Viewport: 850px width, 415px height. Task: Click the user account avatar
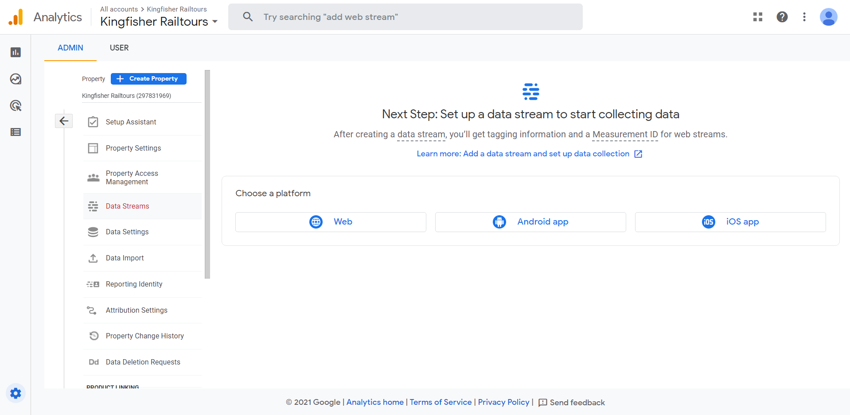(x=828, y=17)
